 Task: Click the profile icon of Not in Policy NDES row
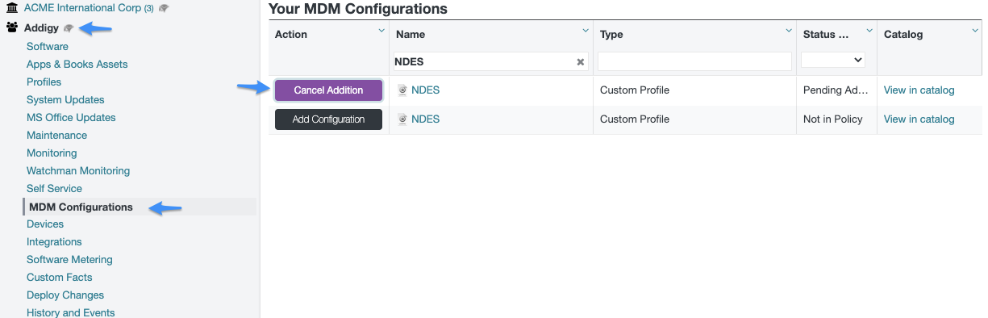pyautogui.click(x=402, y=119)
